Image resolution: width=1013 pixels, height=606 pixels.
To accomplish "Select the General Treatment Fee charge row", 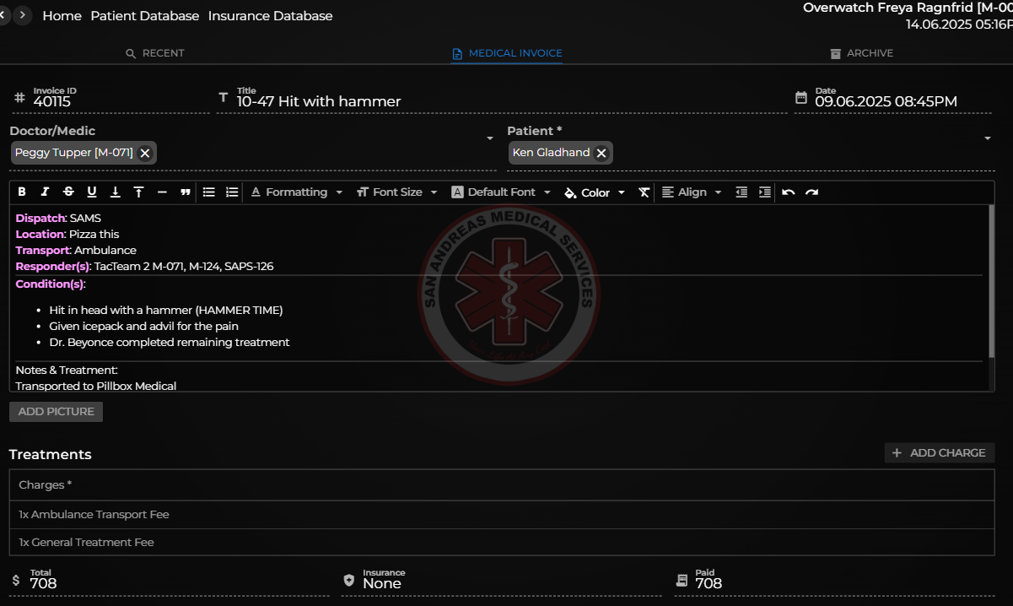I will click(x=502, y=543).
